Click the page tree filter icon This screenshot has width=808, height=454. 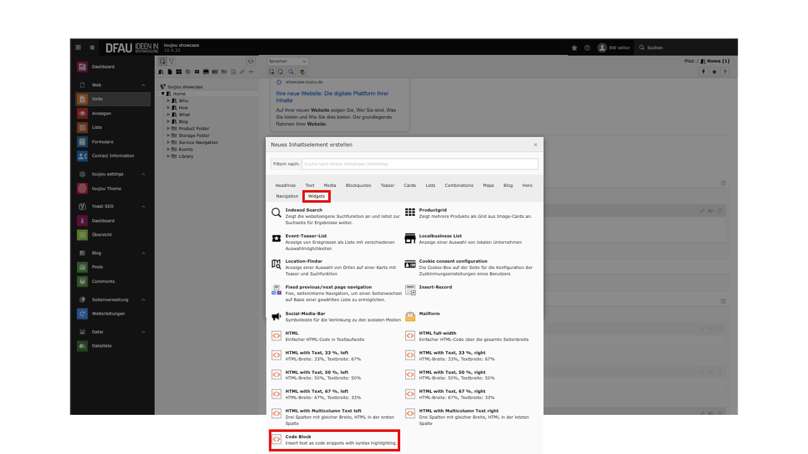[171, 61]
